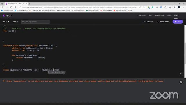Screen dimensions: 186x105
Task: Open the Solutions menu
Action: point(142,15)
